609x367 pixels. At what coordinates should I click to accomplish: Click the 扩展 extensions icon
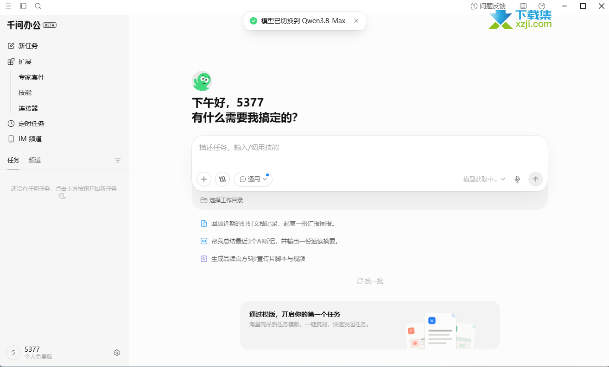(11, 62)
